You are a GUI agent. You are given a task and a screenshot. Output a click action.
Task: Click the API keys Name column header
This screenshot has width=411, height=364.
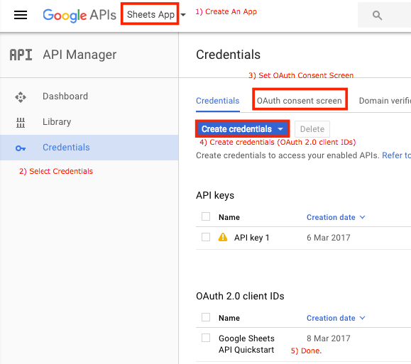pyautogui.click(x=229, y=217)
